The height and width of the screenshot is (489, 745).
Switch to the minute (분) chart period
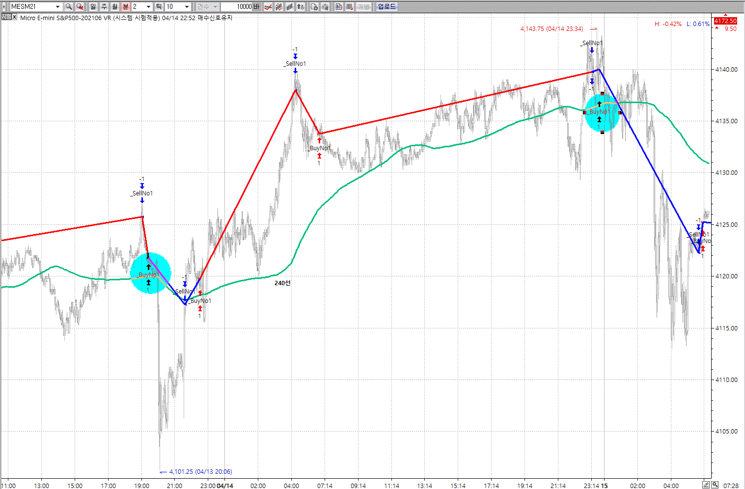click(126, 7)
